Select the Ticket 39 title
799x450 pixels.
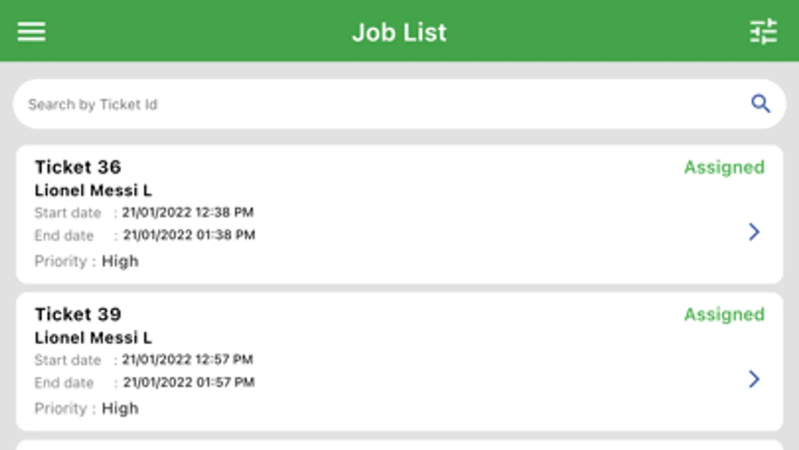(78, 314)
